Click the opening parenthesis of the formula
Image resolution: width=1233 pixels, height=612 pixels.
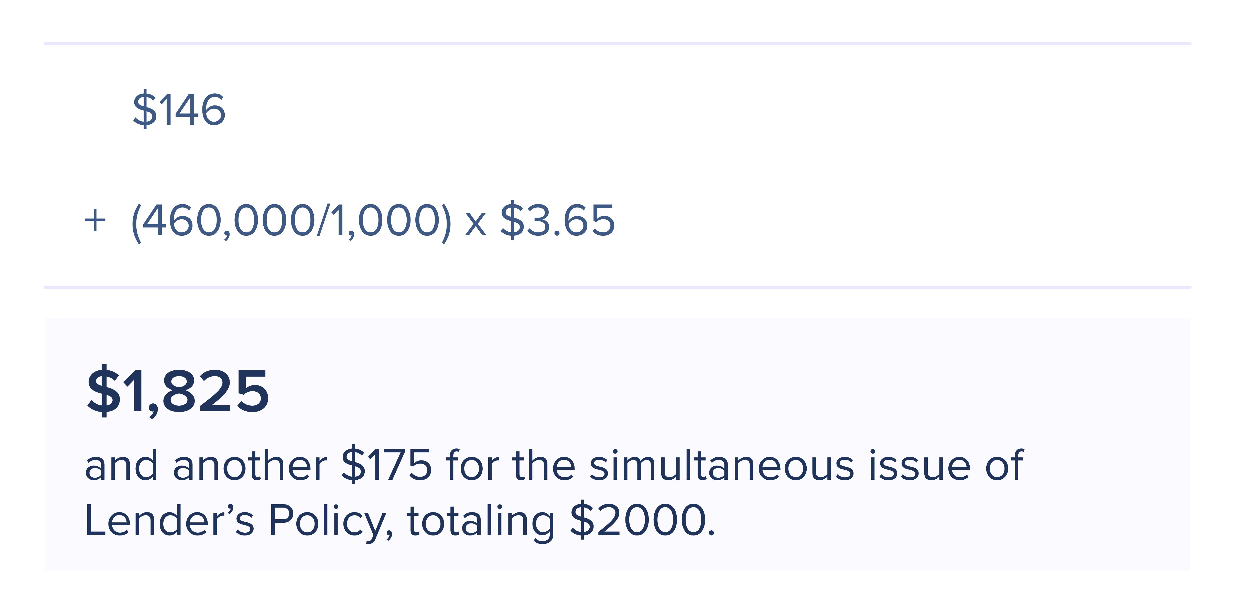point(136,222)
